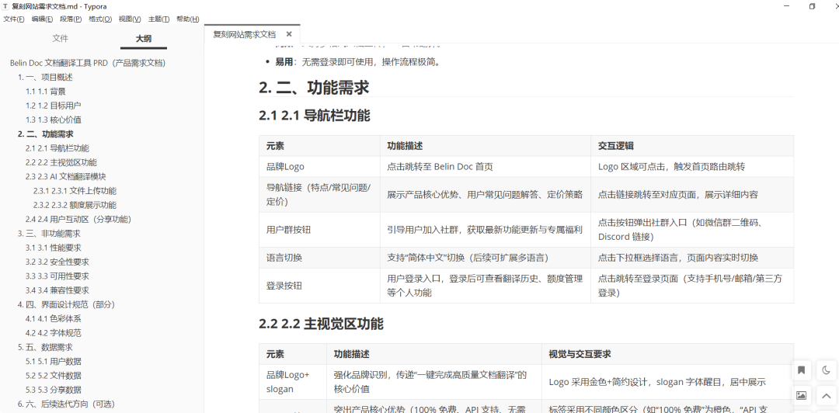Open the 段落(P) menu
Viewport: 839px width, 413px height.
click(71, 19)
